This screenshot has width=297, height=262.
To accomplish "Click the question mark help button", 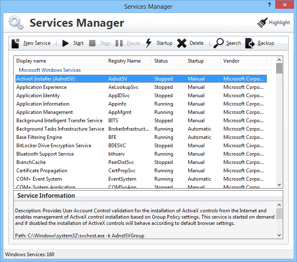I will coord(269,5).
